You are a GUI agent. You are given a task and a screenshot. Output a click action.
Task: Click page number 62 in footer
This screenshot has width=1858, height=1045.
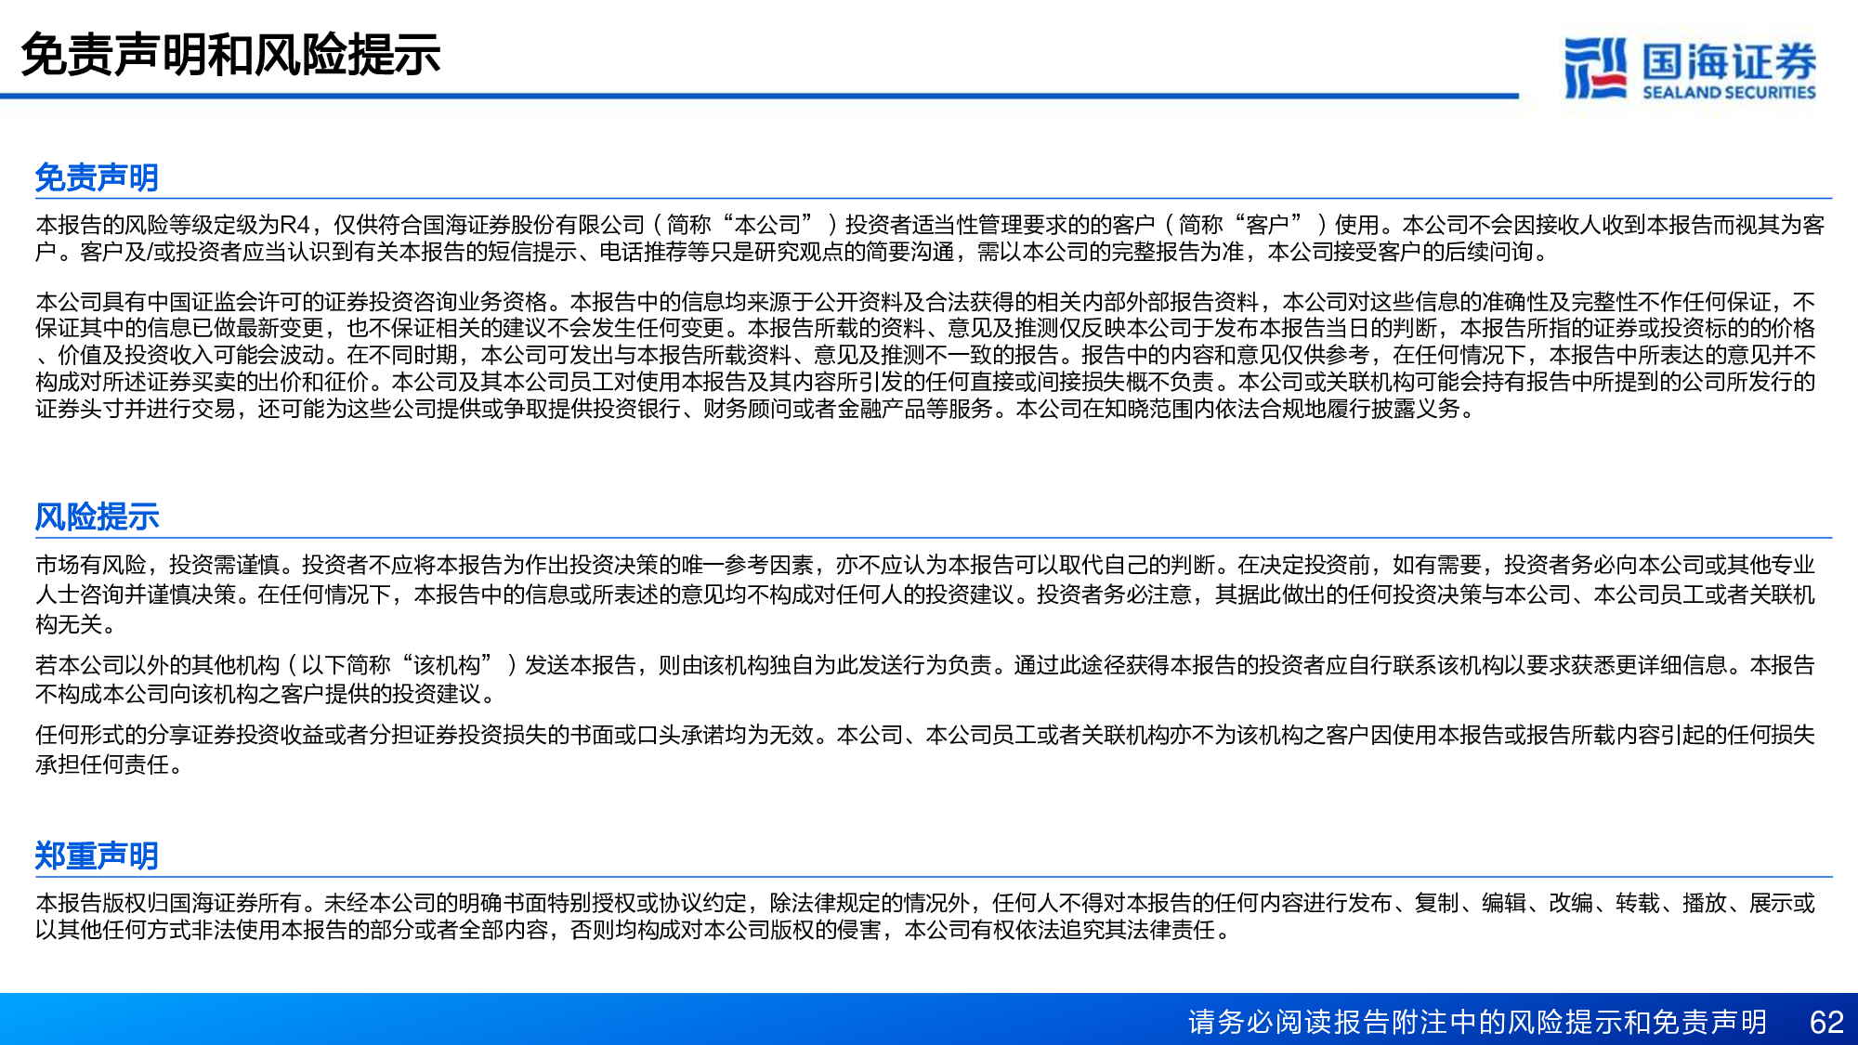[1825, 1022]
